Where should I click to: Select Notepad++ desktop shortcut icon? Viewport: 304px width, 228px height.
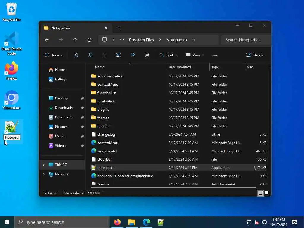[x=12, y=127]
